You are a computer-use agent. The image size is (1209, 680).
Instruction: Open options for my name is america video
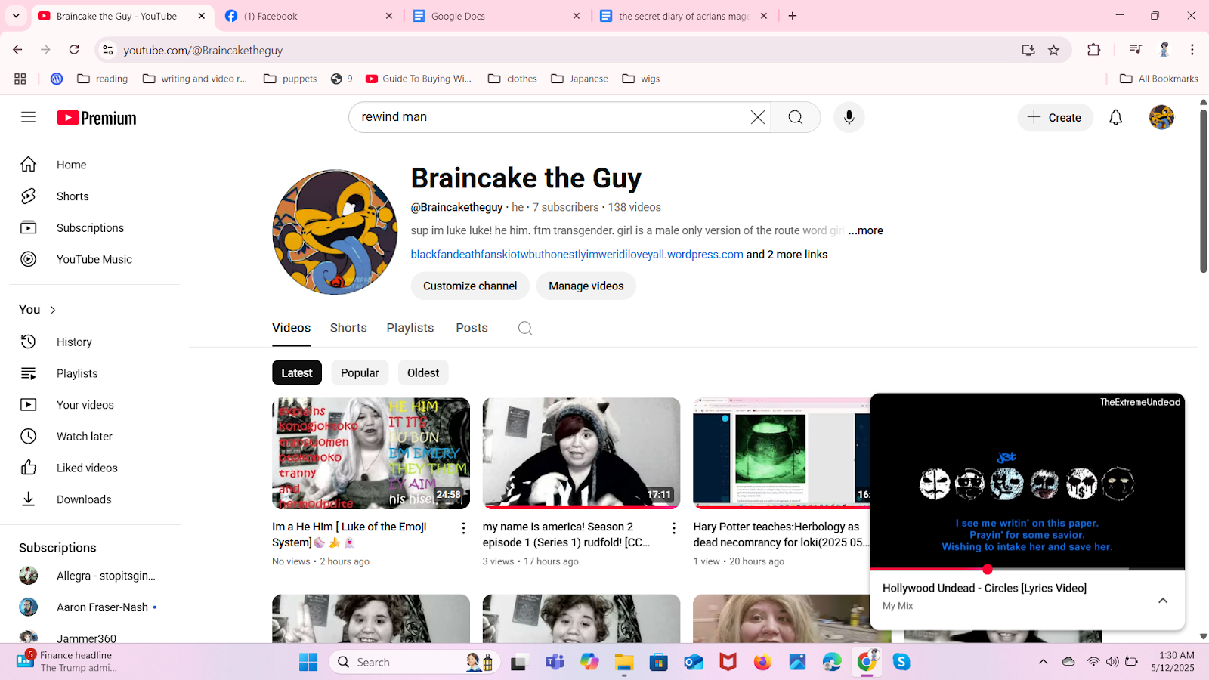pyautogui.click(x=674, y=528)
